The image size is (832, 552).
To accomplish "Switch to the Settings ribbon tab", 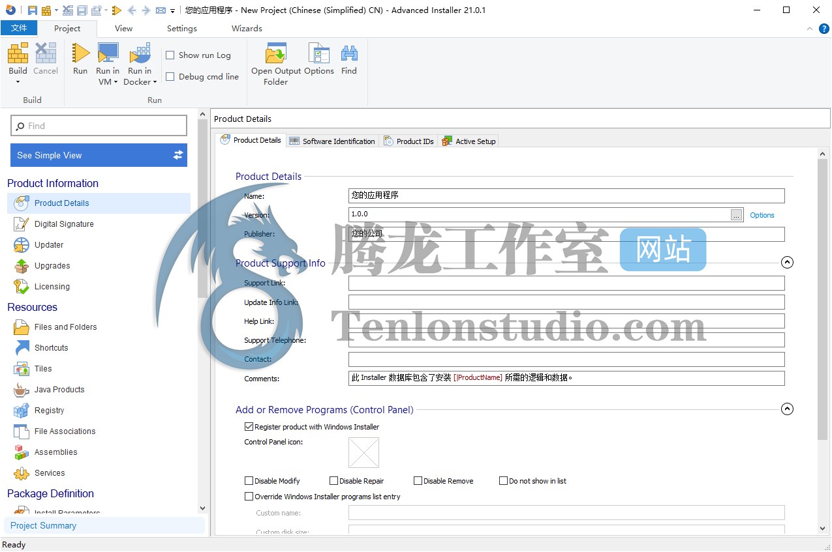I will (182, 28).
